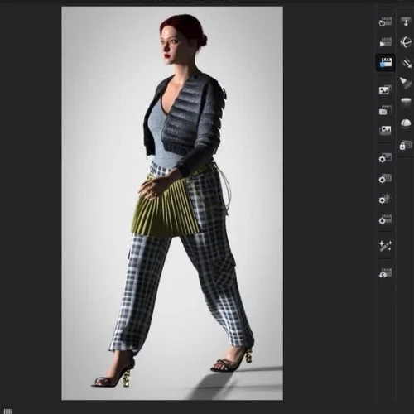Click the dome light icon

pos(406,123)
